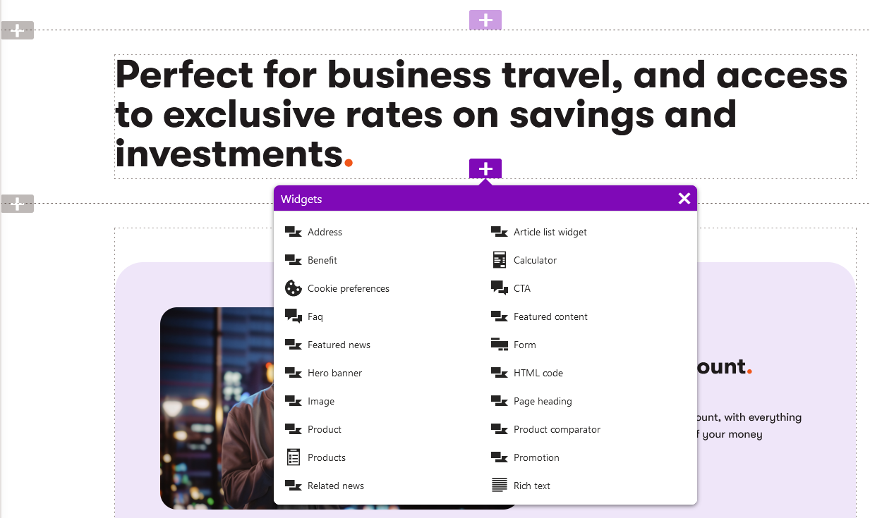Click the lower gray add section plus button
This screenshot has width=870, height=518.
point(18,204)
